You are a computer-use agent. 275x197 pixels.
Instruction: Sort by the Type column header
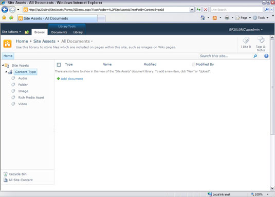(69, 65)
